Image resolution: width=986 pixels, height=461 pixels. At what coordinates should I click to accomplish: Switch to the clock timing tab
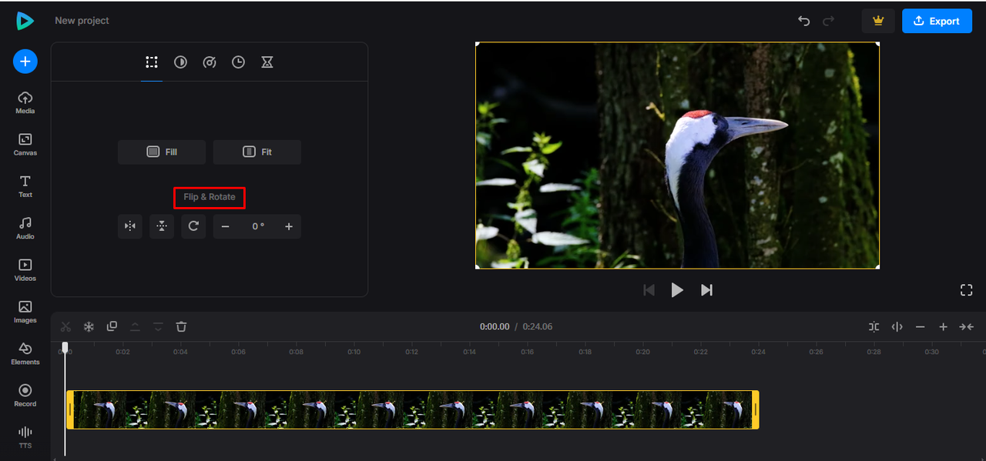click(x=239, y=62)
